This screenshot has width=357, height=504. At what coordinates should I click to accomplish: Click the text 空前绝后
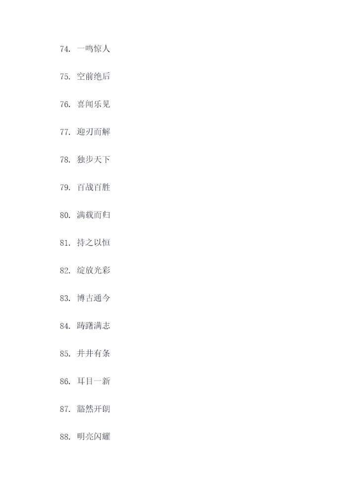click(93, 77)
